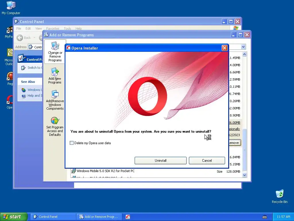Cancel the Opera uninstall dialog
This screenshot has width=294, height=221.
(207, 161)
